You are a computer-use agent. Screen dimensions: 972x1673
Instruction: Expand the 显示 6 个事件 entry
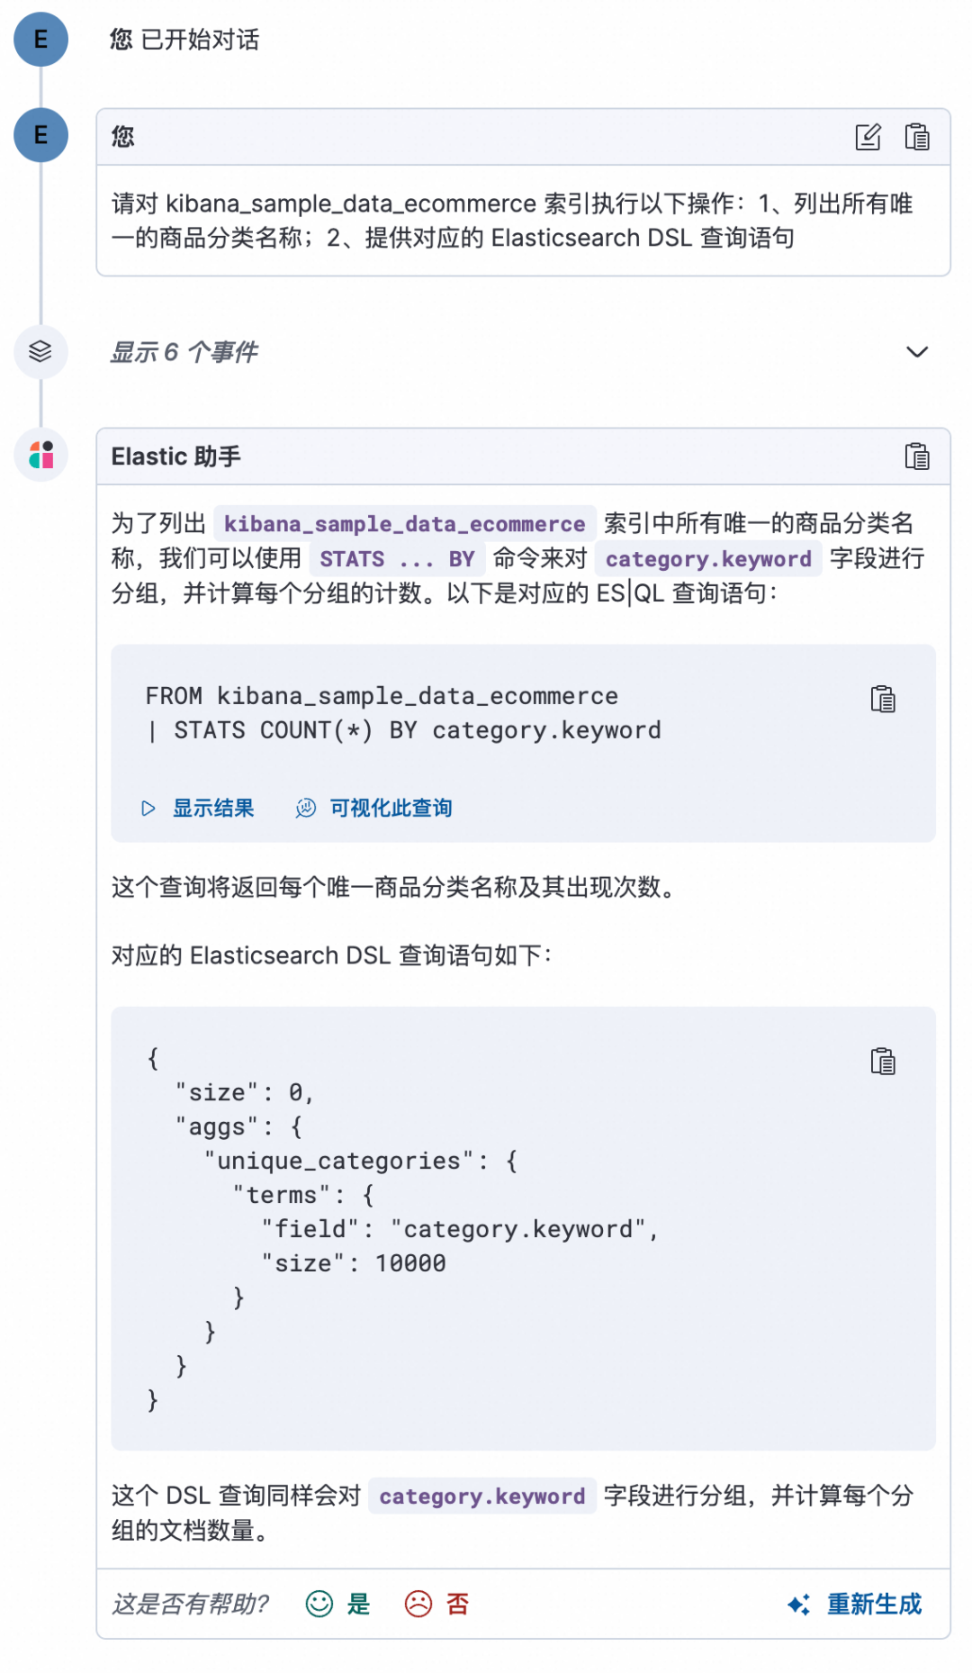(x=184, y=352)
